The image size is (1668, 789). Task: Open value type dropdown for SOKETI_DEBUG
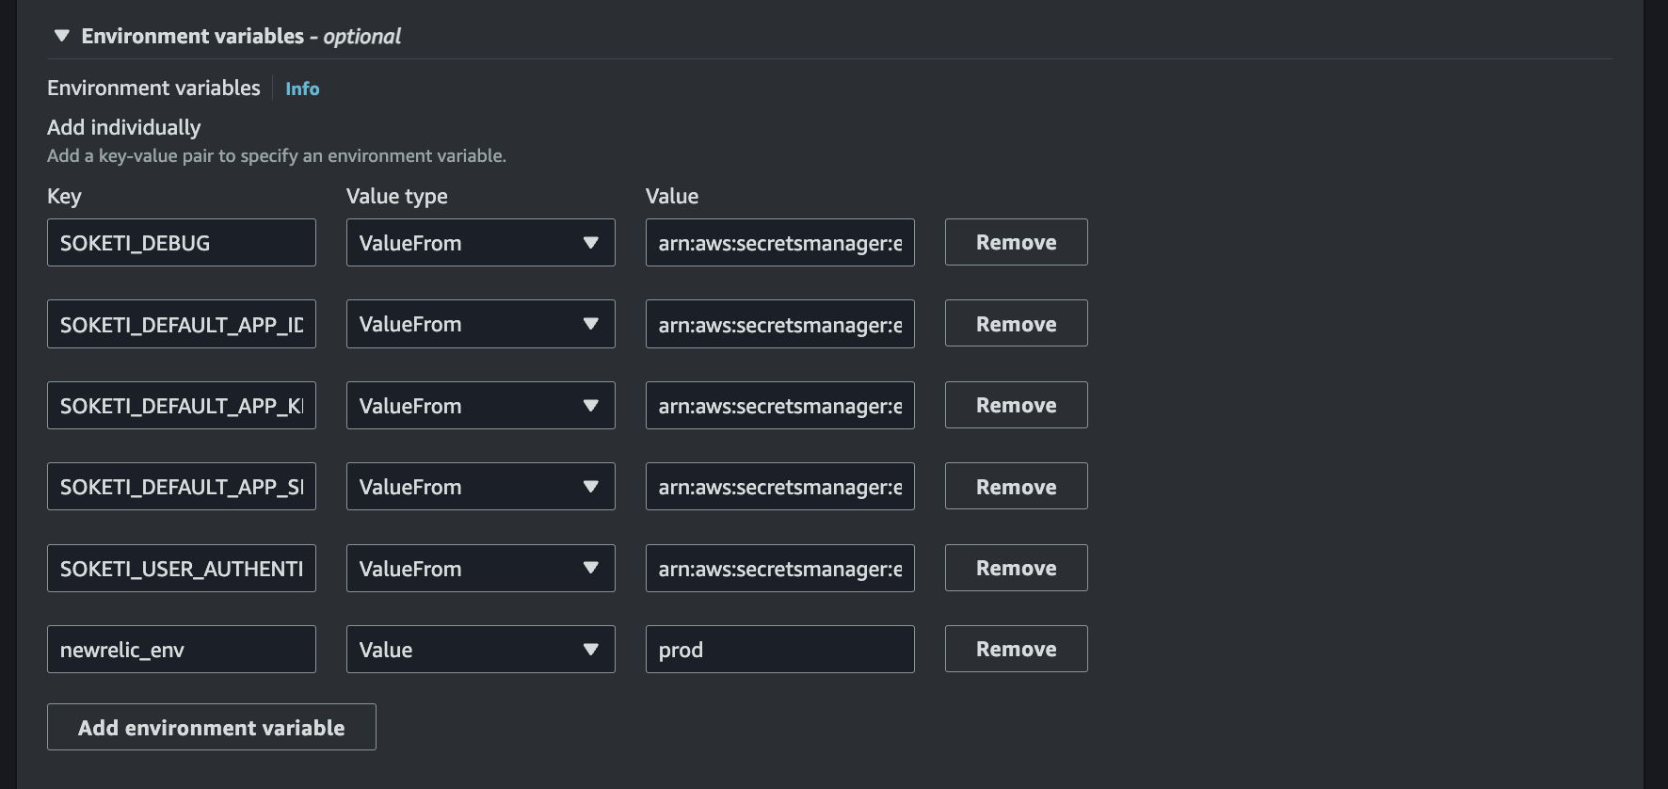click(481, 243)
